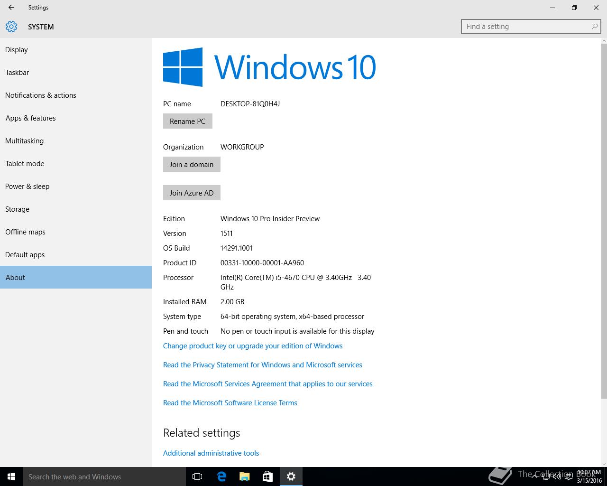Click 64-bit operating system text
The height and width of the screenshot is (486, 607).
[292, 316]
